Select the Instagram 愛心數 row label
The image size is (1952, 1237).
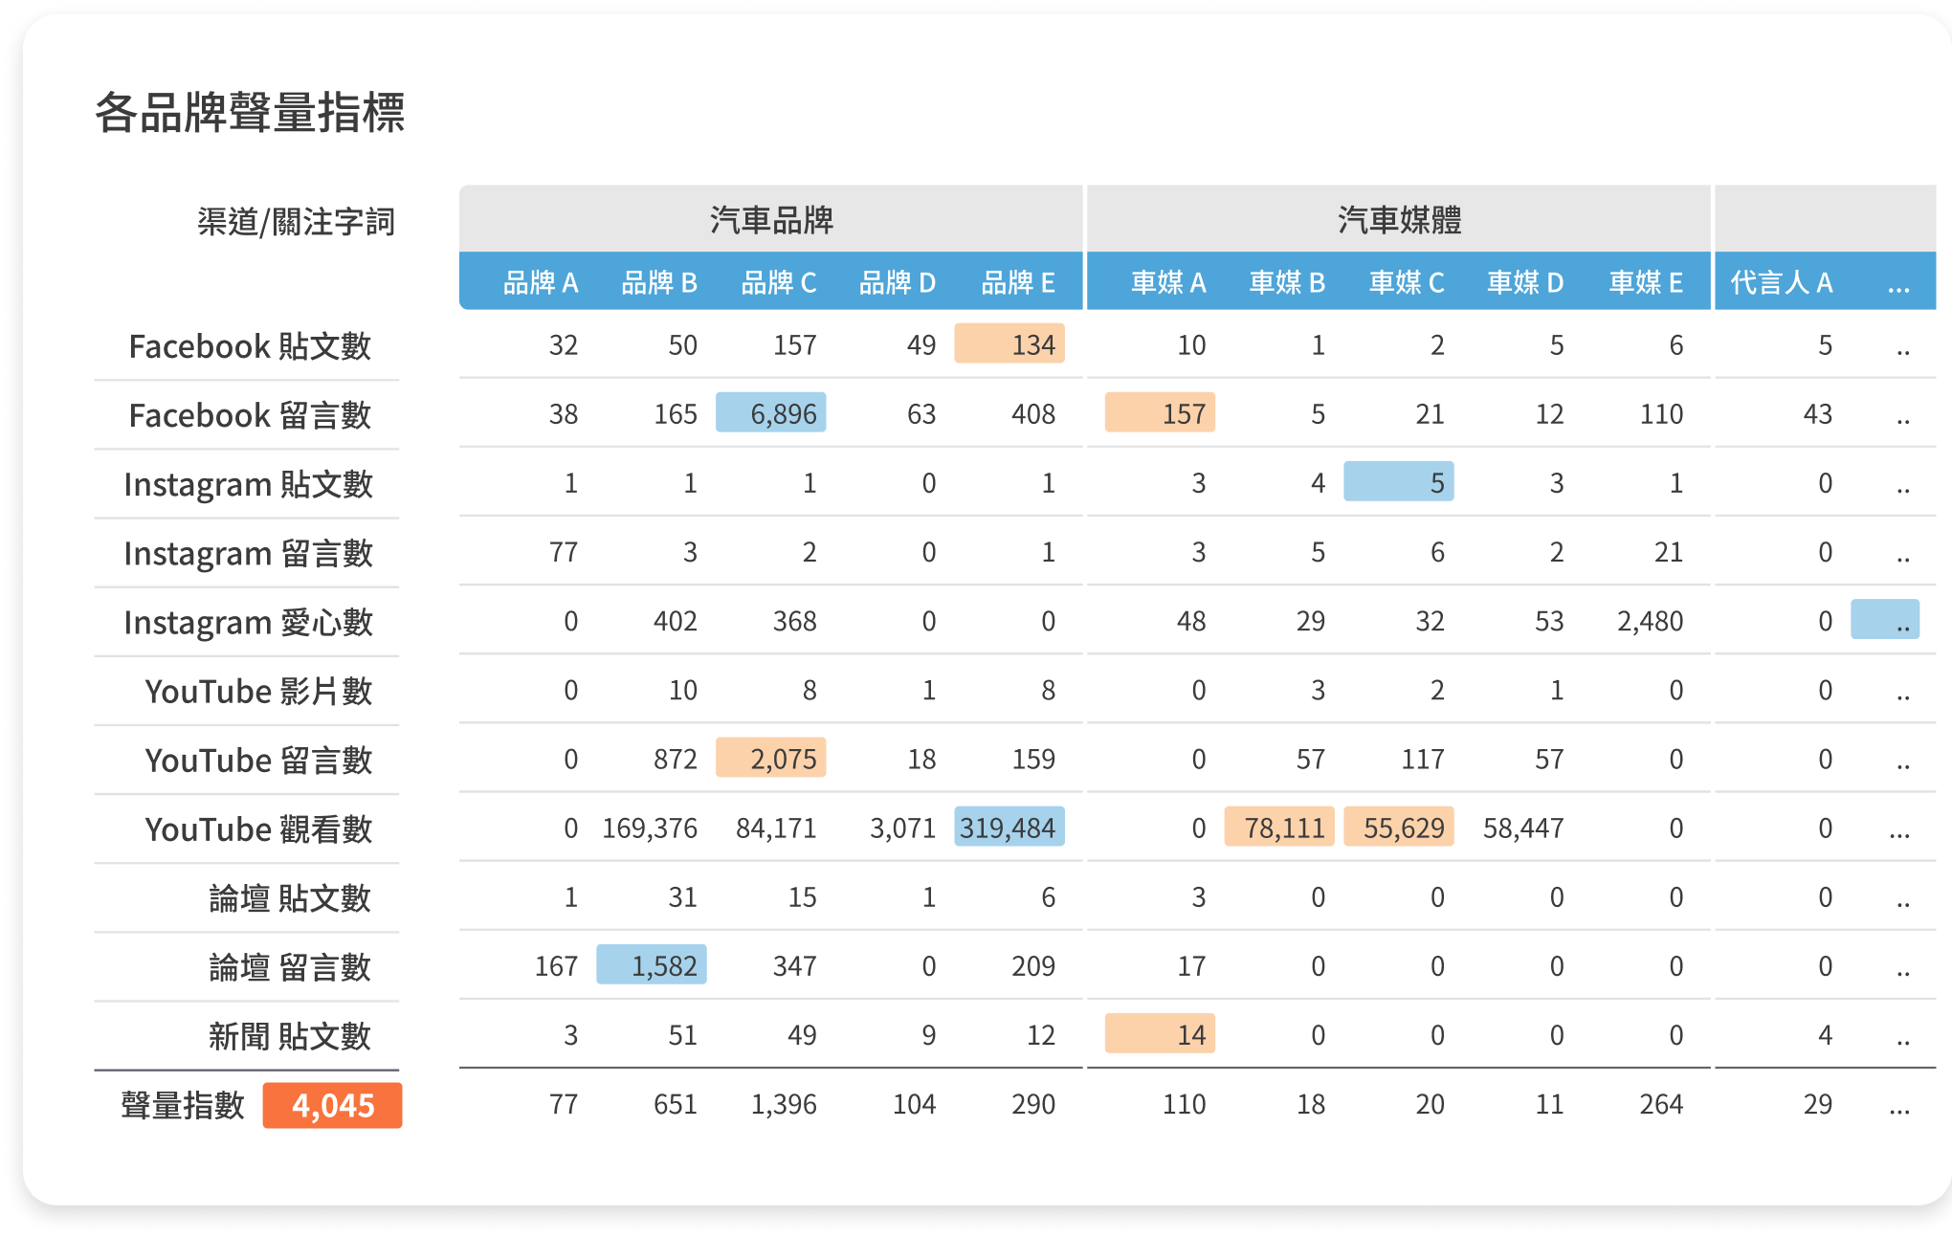248,622
